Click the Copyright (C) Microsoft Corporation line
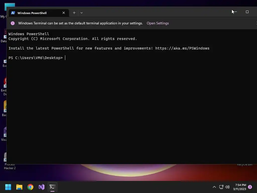 point(73,39)
